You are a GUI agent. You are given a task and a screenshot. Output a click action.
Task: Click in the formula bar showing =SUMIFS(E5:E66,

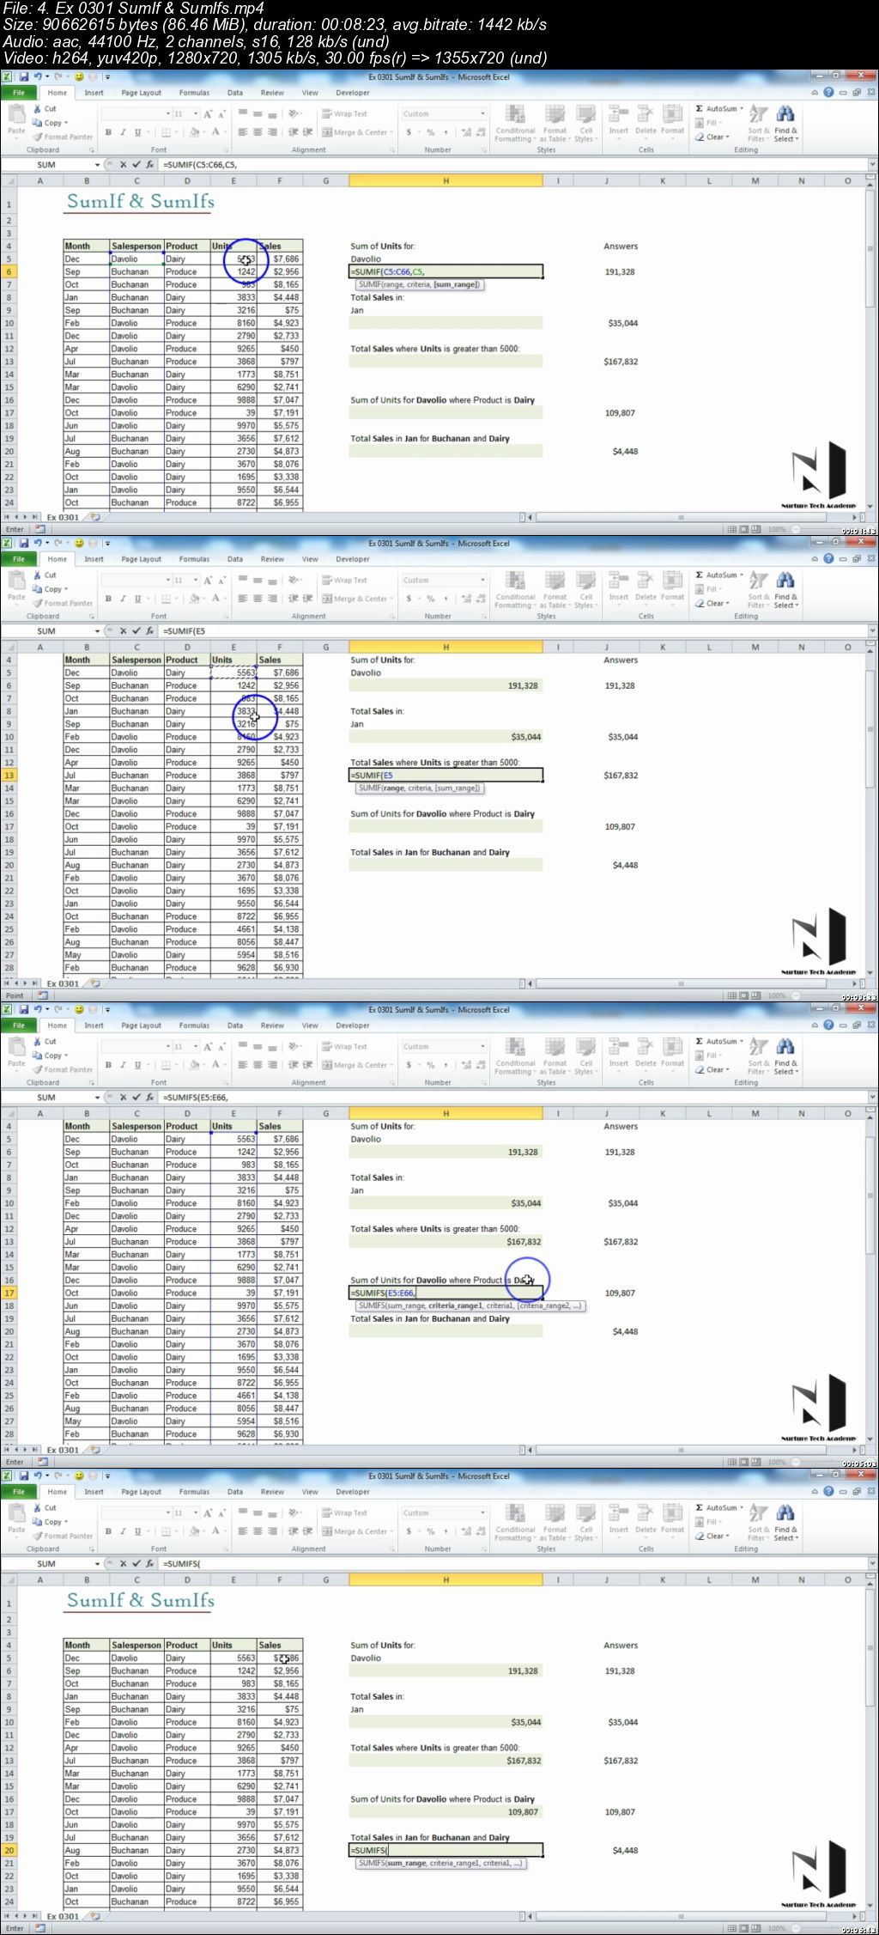(512, 1098)
